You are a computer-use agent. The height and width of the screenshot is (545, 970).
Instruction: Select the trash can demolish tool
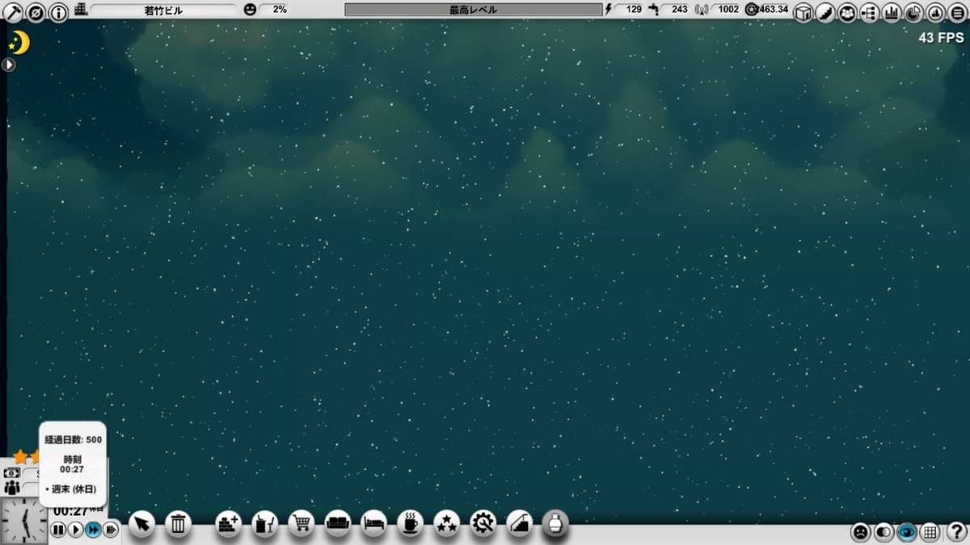pos(179,524)
